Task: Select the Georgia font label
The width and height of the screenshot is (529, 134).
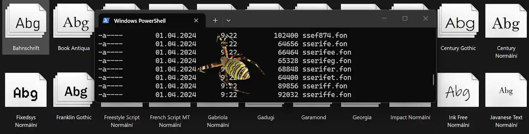Action: click(x=362, y=117)
